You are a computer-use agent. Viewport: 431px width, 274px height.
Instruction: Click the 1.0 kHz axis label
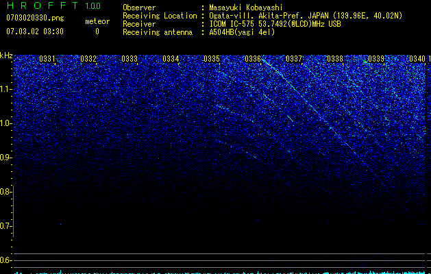[x=5, y=123]
